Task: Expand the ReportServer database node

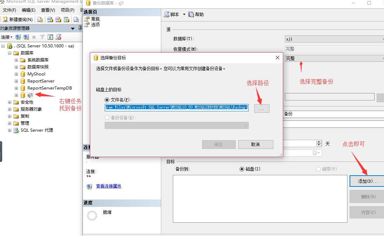Action: pyautogui.click(x=16, y=81)
